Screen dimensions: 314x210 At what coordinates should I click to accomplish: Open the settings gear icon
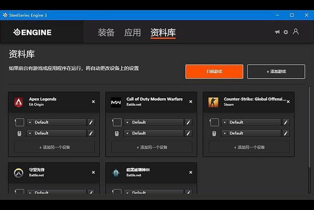286,32
